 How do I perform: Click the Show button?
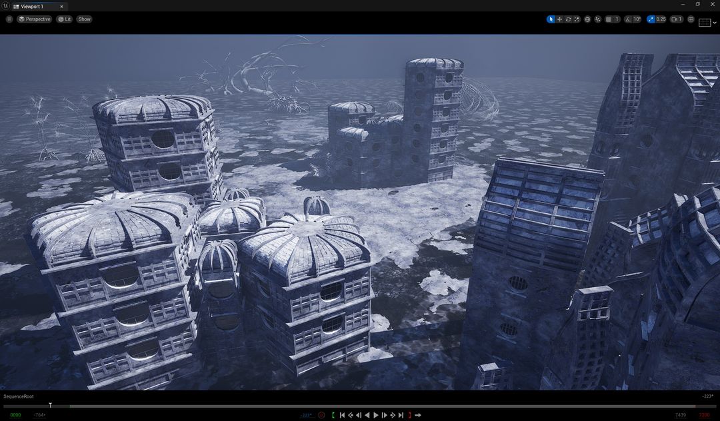click(x=84, y=19)
